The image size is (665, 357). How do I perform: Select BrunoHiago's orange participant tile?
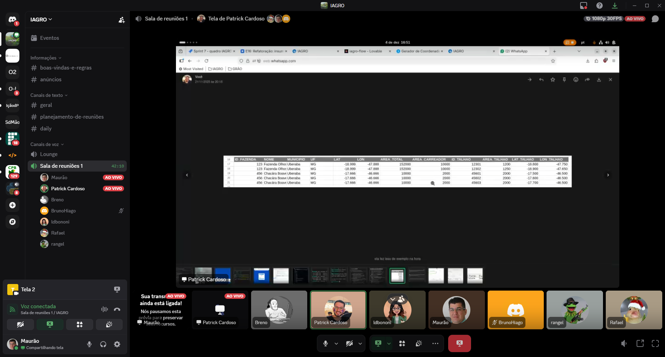[515, 310]
